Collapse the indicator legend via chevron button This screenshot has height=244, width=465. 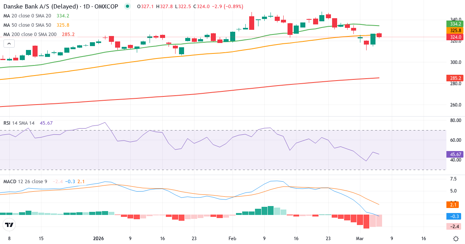(x=9, y=43)
